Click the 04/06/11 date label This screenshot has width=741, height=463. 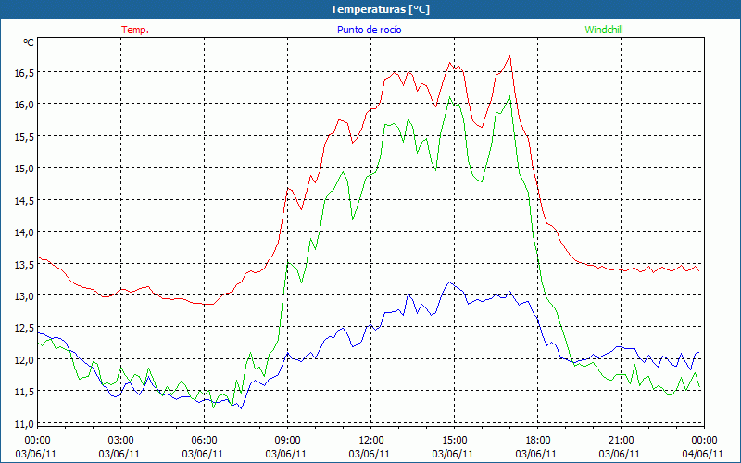(x=703, y=454)
